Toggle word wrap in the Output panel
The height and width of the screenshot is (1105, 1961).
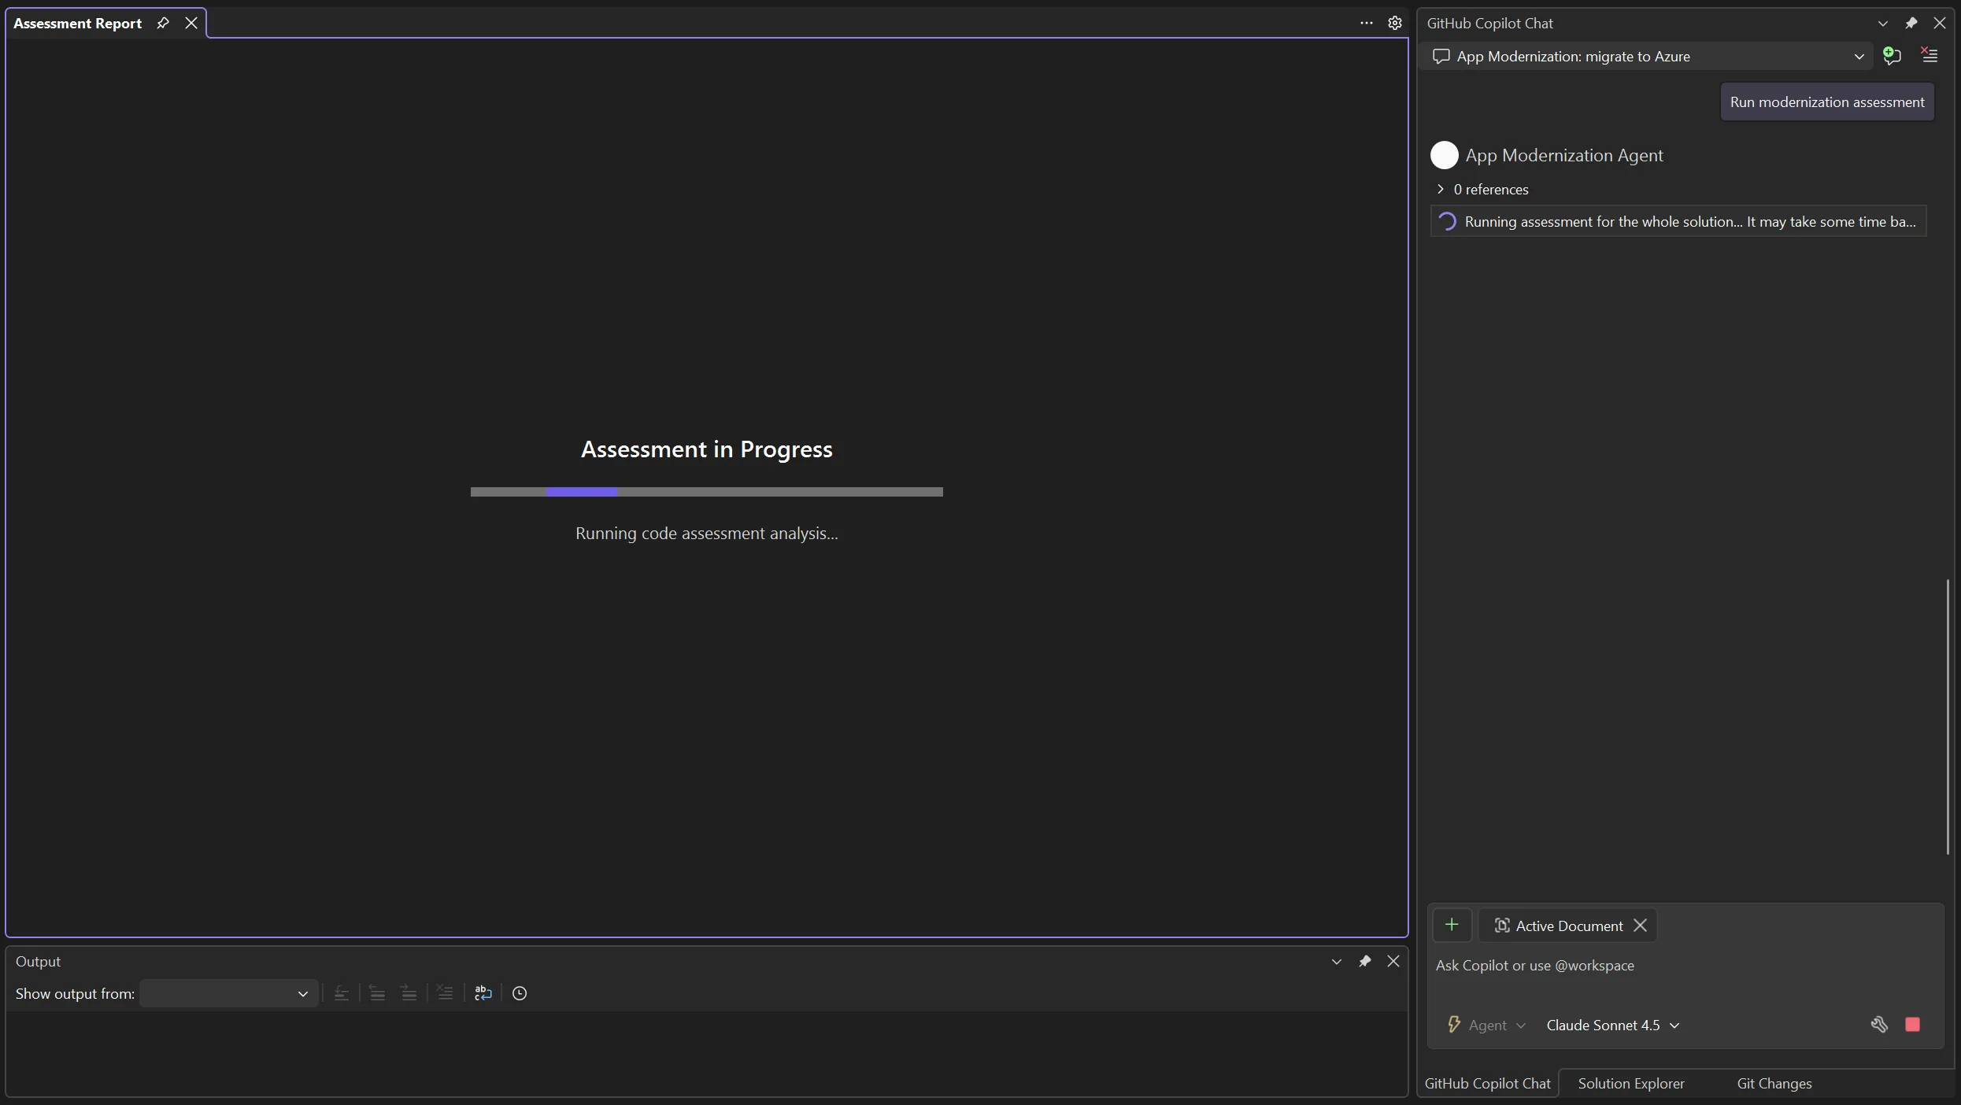483,992
